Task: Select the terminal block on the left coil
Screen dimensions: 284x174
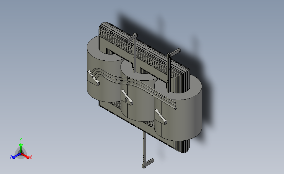Action: point(93,78)
